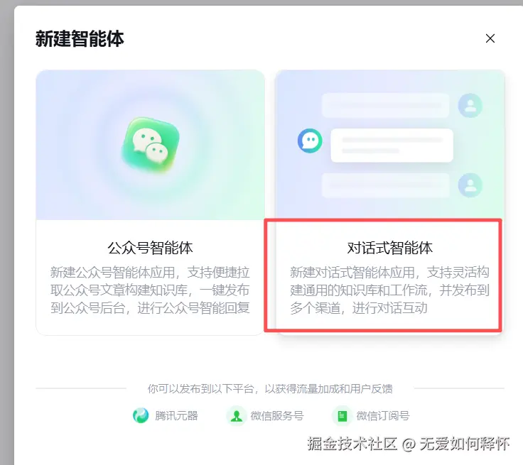Click the green WeChat logo icon
The image size is (523, 465).
click(151, 145)
